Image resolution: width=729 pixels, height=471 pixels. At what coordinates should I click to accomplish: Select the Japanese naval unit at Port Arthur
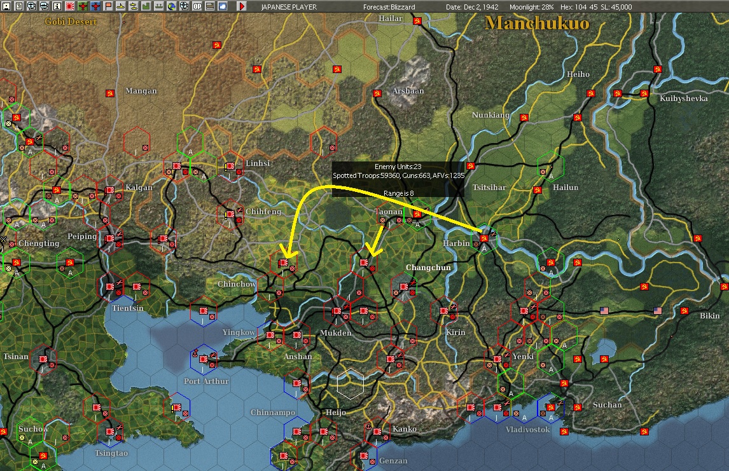coord(204,359)
